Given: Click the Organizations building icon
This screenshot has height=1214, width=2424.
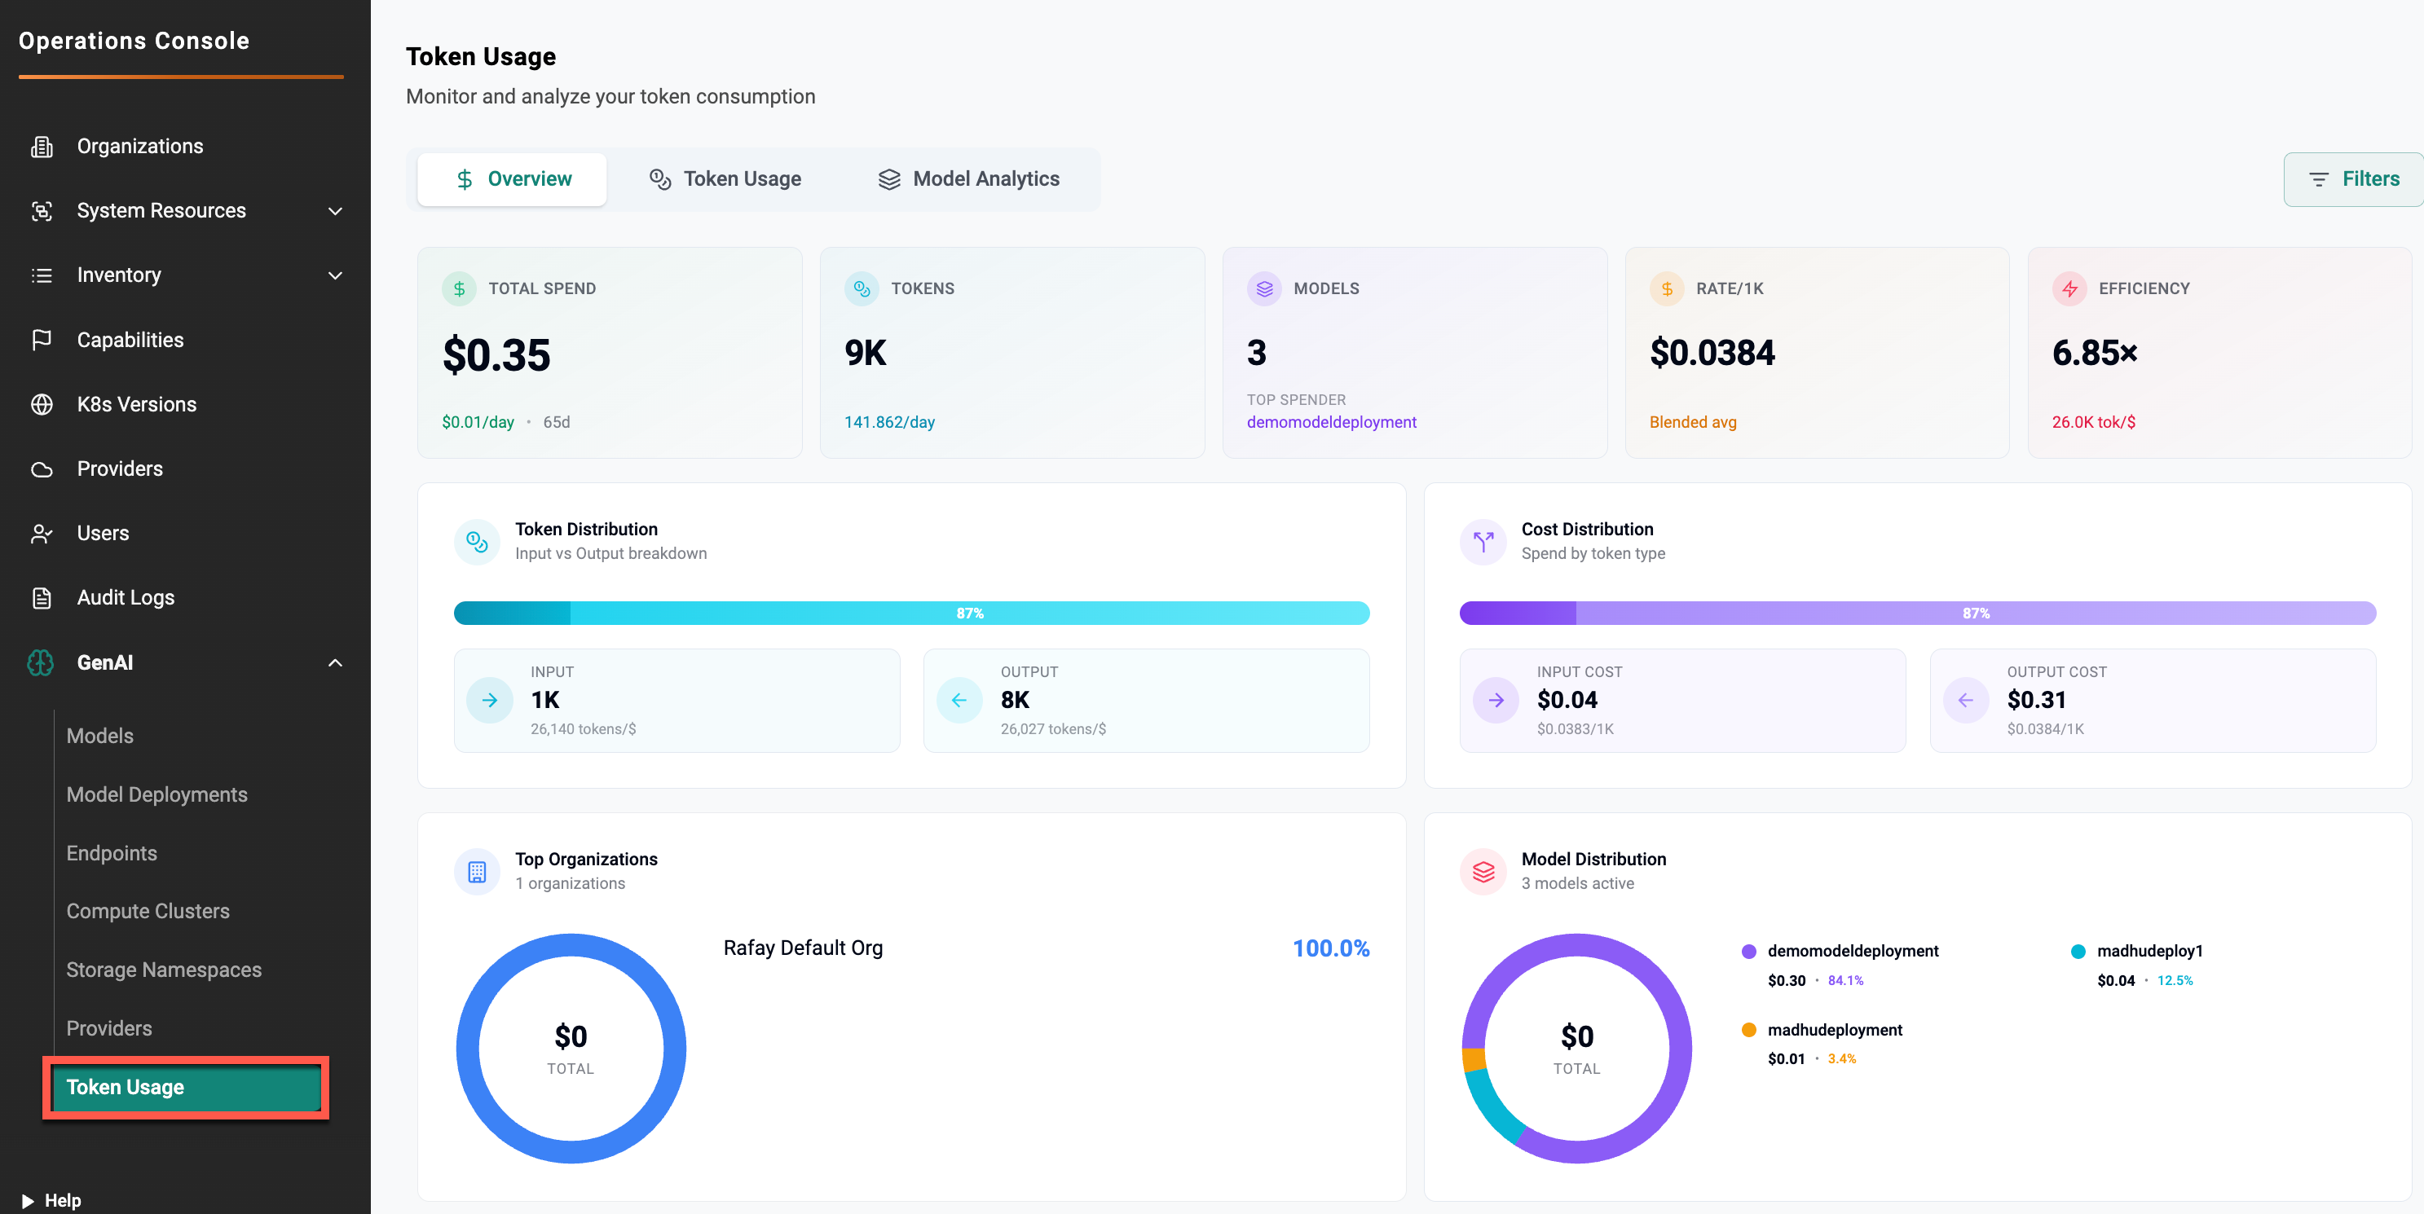Looking at the screenshot, I should coord(42,147).
